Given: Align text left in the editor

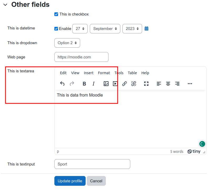Looking at the screenshot, I should pyautogui.click(x=159, y=84).
